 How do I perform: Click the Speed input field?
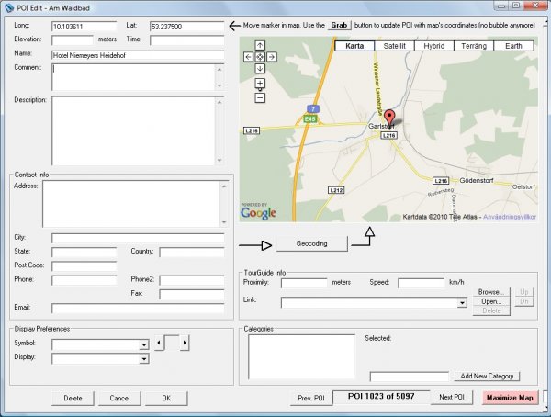[x=421, y=283]
